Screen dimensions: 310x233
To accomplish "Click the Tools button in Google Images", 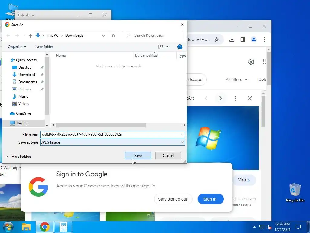I will 261,79.
